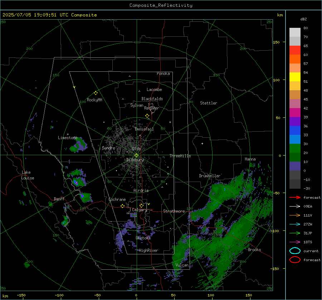Click the ThreeHills label
Screen dimensions: 322x300
(180, 156)
